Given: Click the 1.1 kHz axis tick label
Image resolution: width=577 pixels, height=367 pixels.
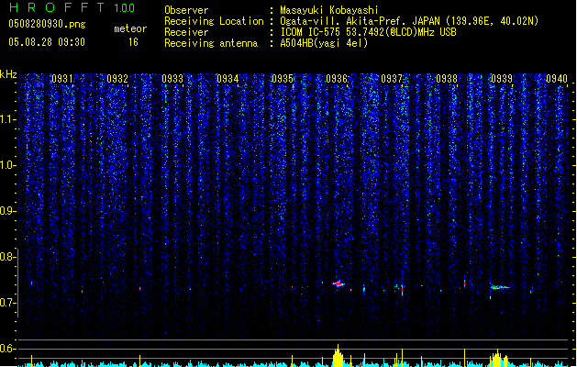Looking at the screenshot, I should [x=8, y=119].
